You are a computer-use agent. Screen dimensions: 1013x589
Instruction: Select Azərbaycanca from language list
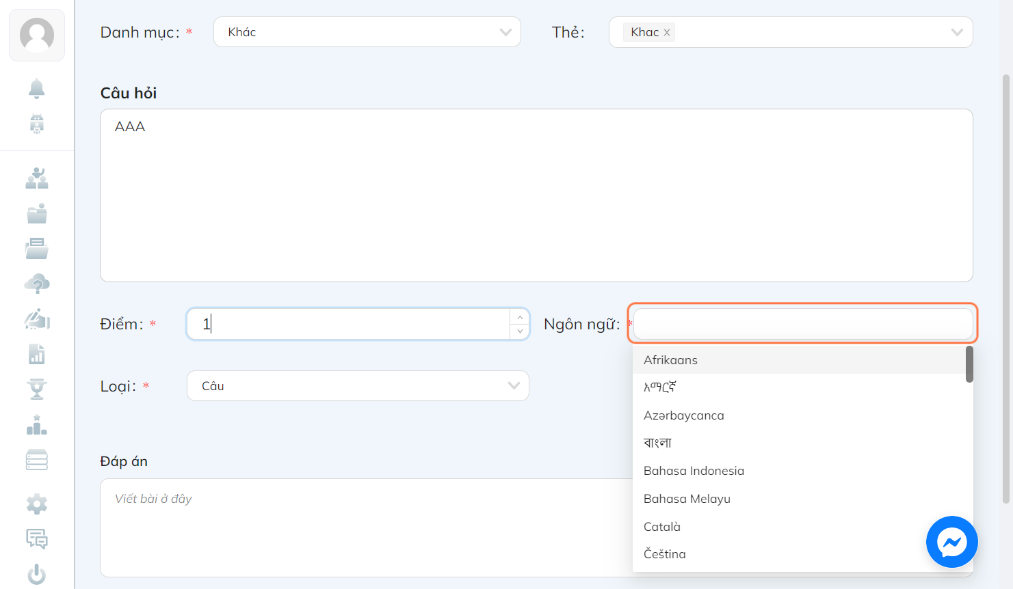pyautogui.click(x=799, y=415)
